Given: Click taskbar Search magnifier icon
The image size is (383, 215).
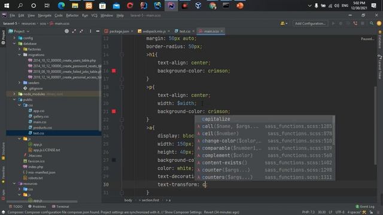Looking at the screenshot, I should [20, 5].
